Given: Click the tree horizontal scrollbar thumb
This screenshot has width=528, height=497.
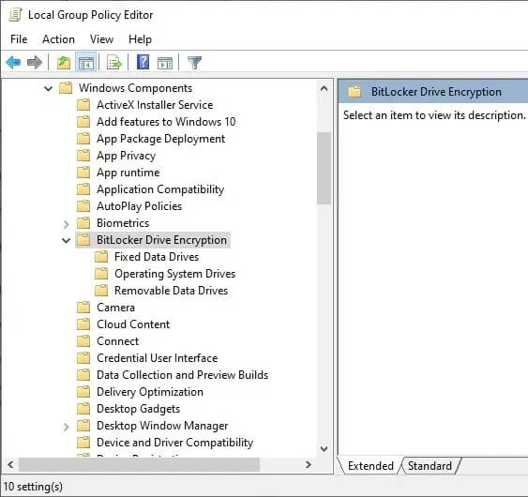Looking at the screenshot, I should [x=139, y=465].
